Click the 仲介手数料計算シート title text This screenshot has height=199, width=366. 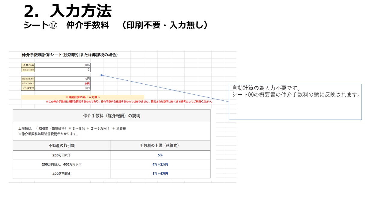70,55
